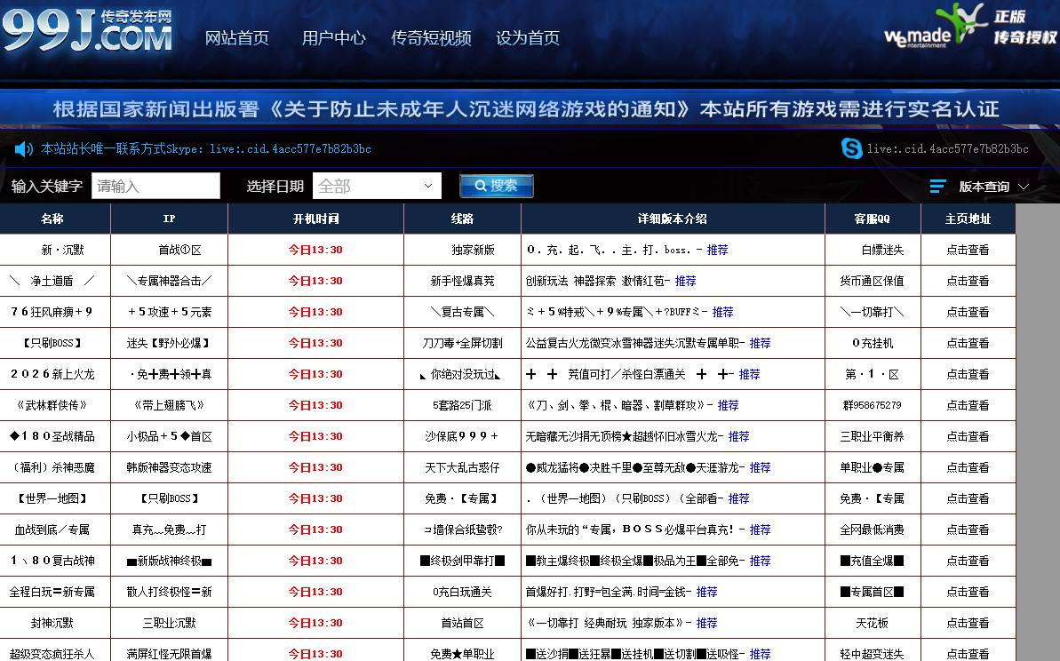Expand the 选择日期 dropdown
The width and height of the screenshot is (1060, 661).
click(377, 186)
